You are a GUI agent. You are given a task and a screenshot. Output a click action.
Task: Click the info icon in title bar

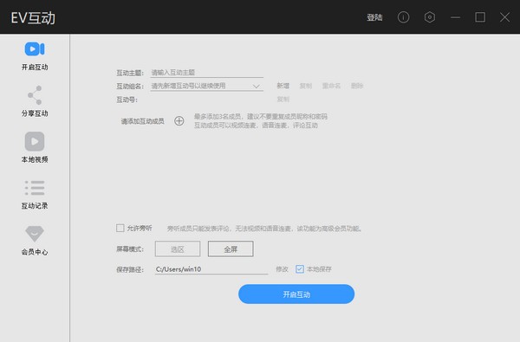click(403, 17)
